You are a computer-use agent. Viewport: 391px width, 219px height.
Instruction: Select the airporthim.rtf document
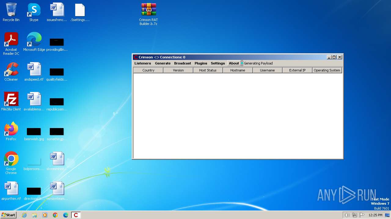(x=11, y=191)
